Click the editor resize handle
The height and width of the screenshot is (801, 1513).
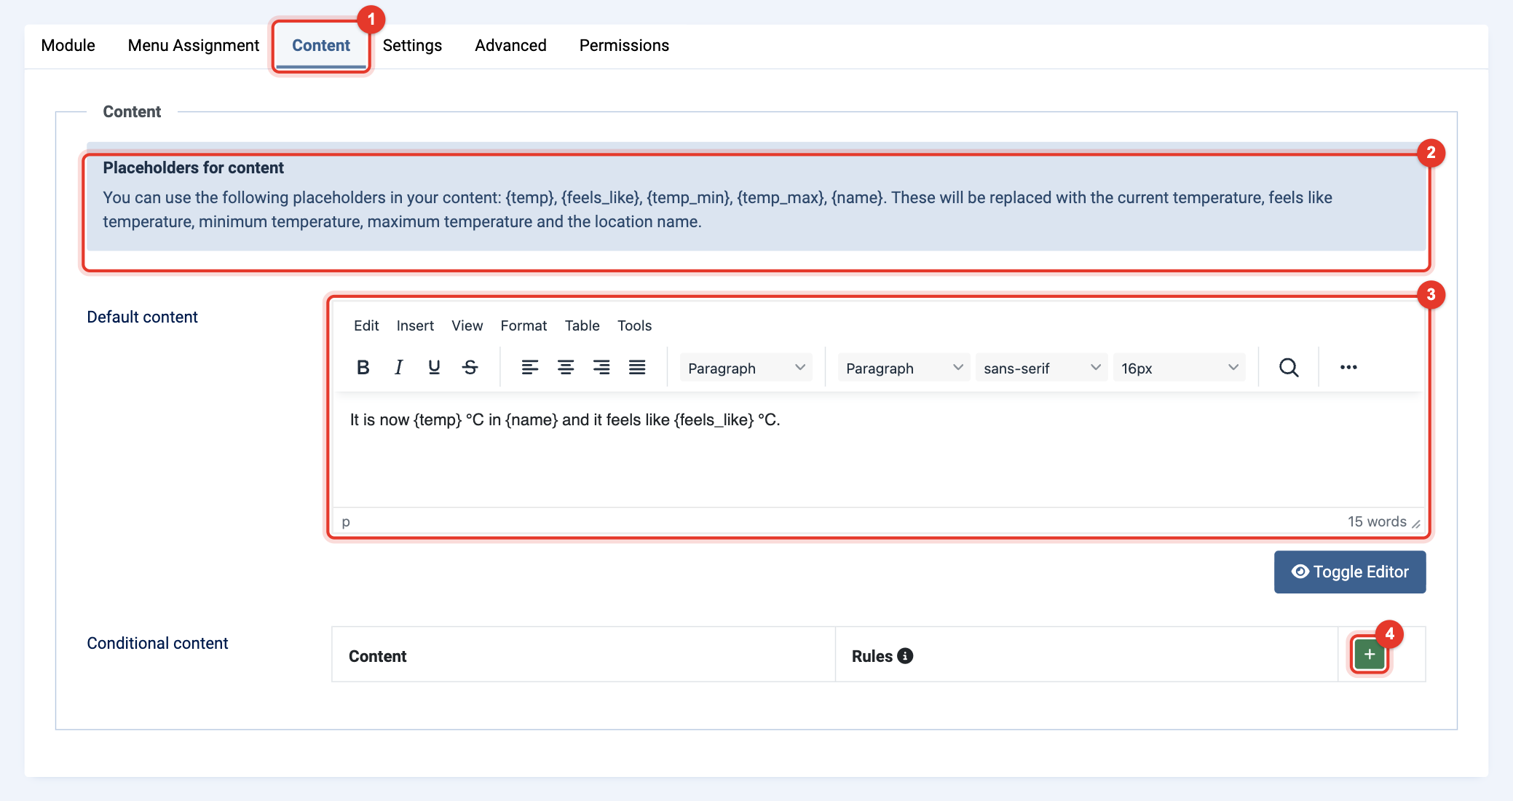[x=1416, y=524]
